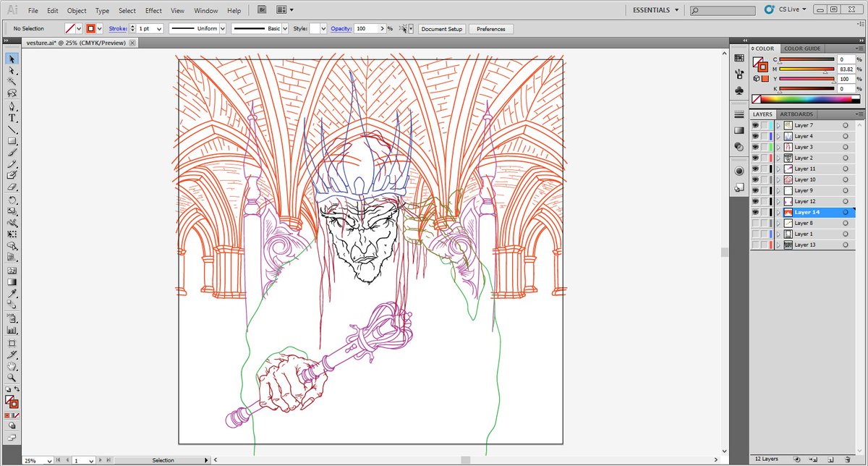868x466 pixels.
Task: Click the search field in application bar
Action: (x=723, y=10)
